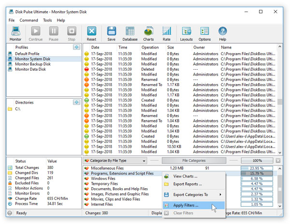290x224 pixels.
Task: Click the categories list scroll down arrow
Action: tap(280, 206)
